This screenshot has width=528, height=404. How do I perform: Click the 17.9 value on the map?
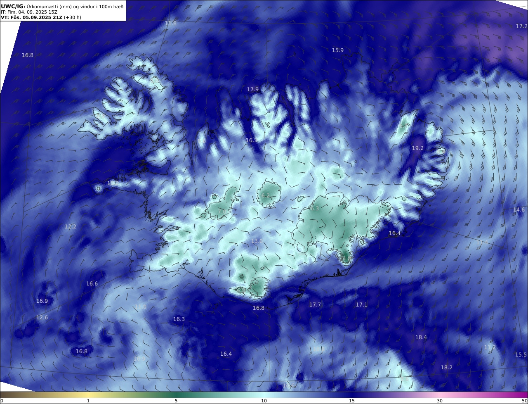pos(253,89)
